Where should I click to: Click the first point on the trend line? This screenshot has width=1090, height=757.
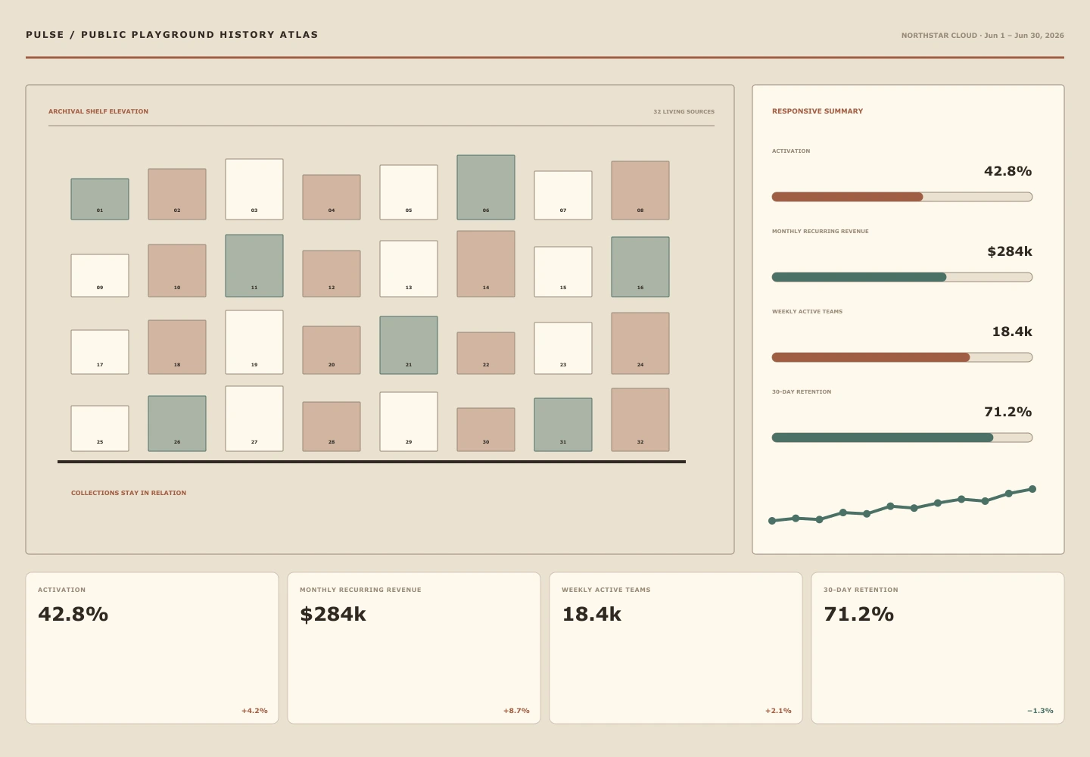[772, 521]
